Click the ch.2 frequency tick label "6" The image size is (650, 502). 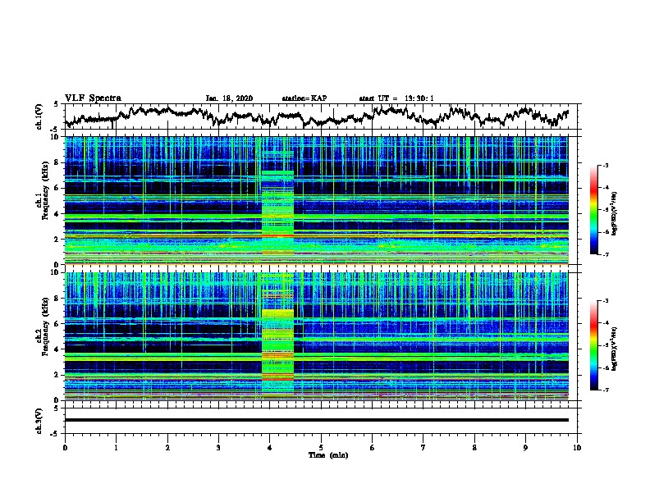coord(57,324)
